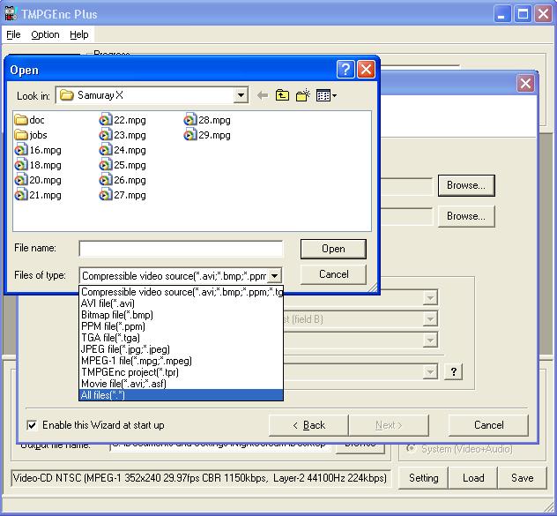Select file 21.mpg
This screenshot has width=557, height=516.
point(38,195)
